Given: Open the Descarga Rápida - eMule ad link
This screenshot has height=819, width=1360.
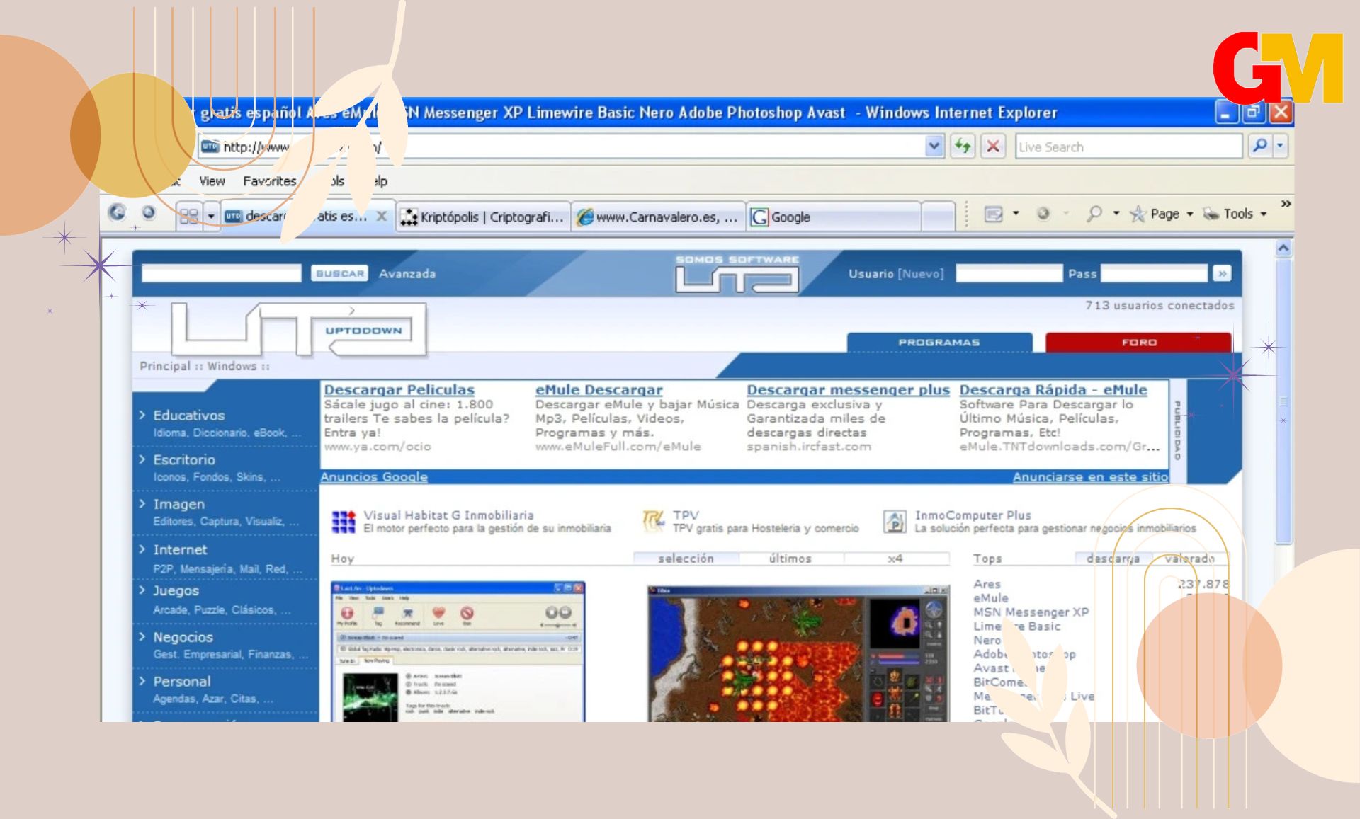Looking at the screenshot, I should click(x=1053, y=389).
